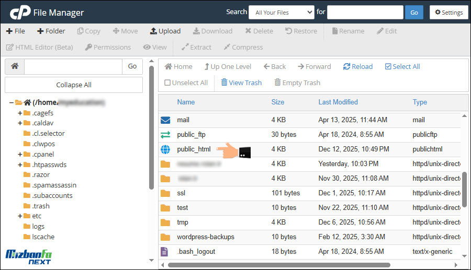Image resolution: width=471 pixels, height=270 pixels.
Task: Select the mail envelope icon
Action: 165,120
